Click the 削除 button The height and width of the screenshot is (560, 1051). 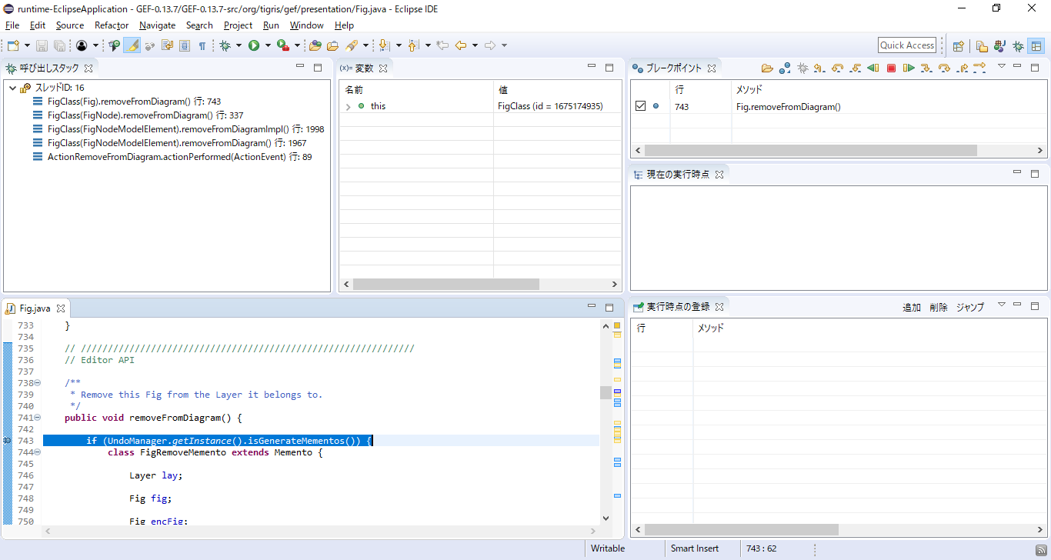[x=939, y=307]
